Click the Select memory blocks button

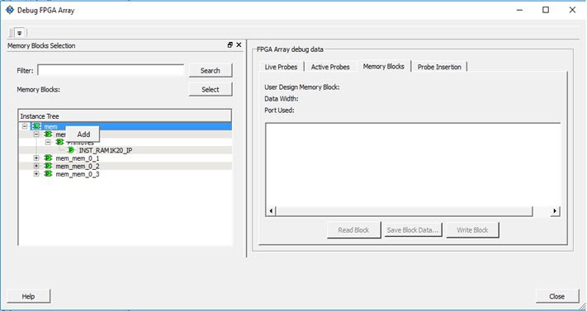point(211,89)
